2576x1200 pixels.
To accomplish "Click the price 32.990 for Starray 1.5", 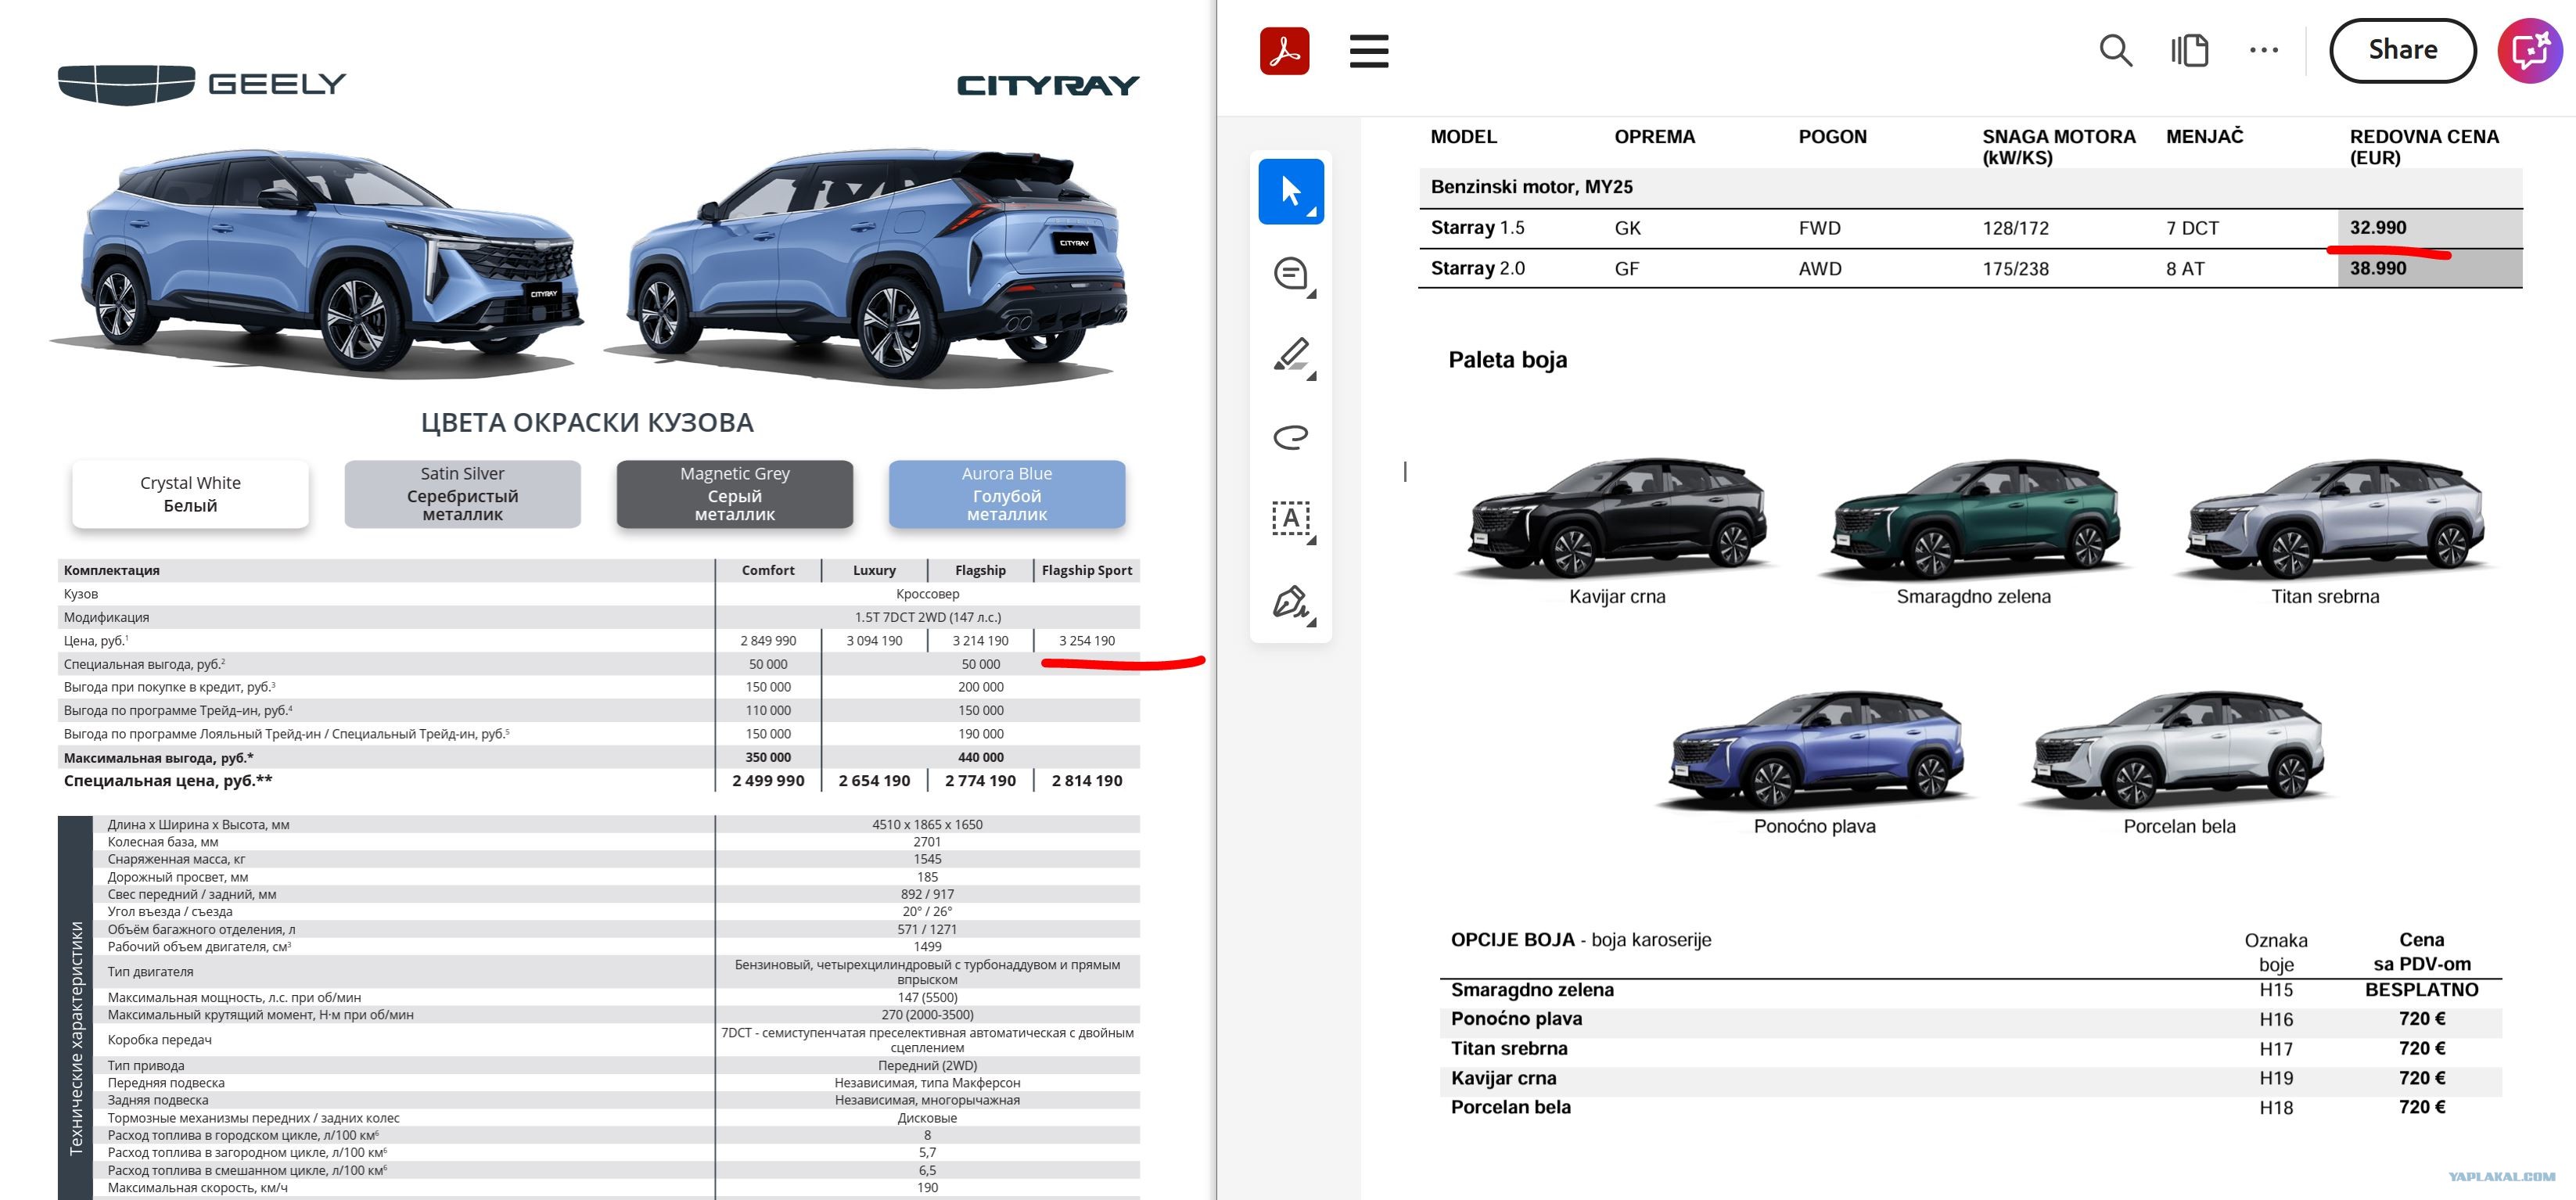I will tap(2378, 228).
